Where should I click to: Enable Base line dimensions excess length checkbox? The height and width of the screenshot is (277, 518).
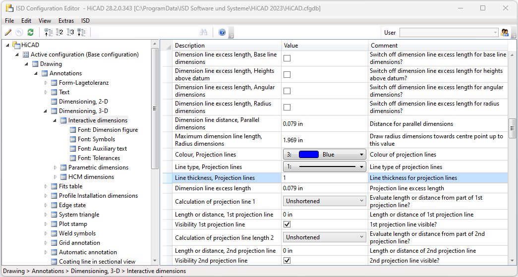287,58
